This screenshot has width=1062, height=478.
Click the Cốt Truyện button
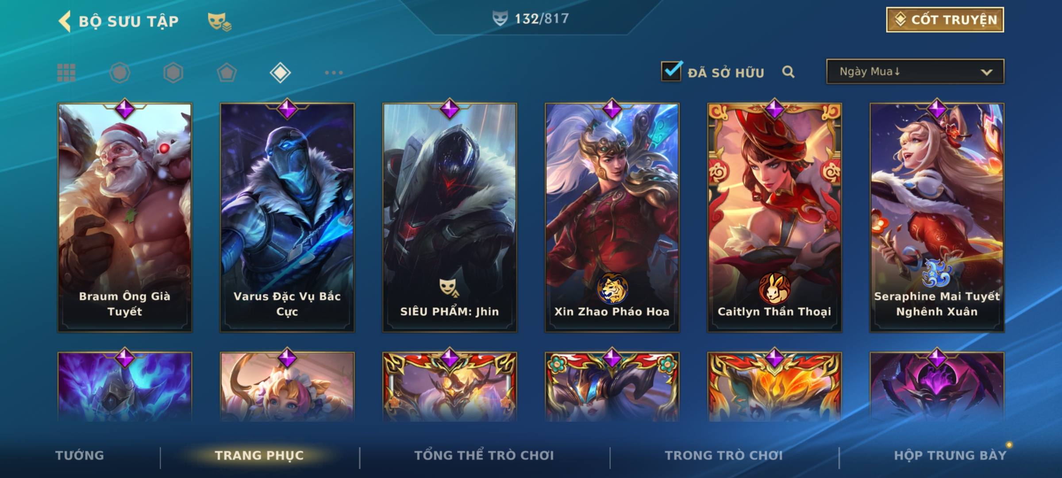(x=945, y=20)
